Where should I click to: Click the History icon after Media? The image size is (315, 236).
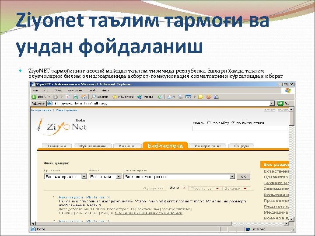tap(160, 97)
